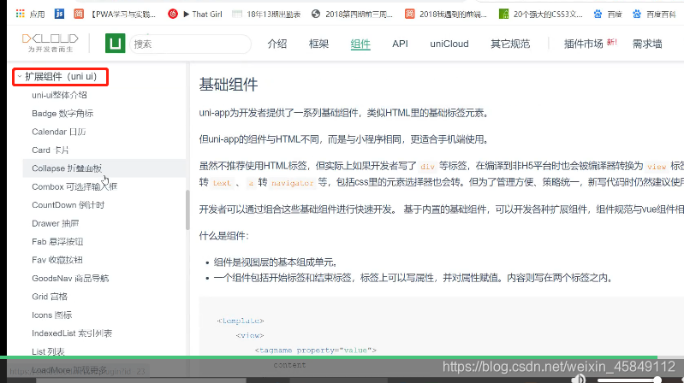Select the 组件 nav tab

360,44
